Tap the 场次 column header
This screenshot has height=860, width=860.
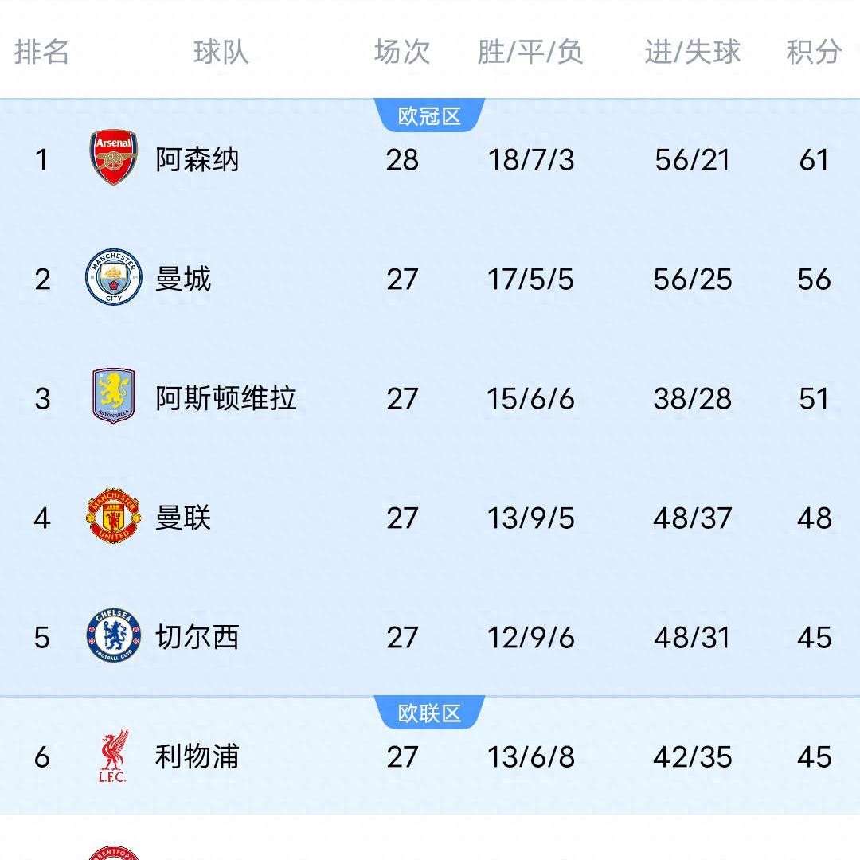(x=402, y=52)
